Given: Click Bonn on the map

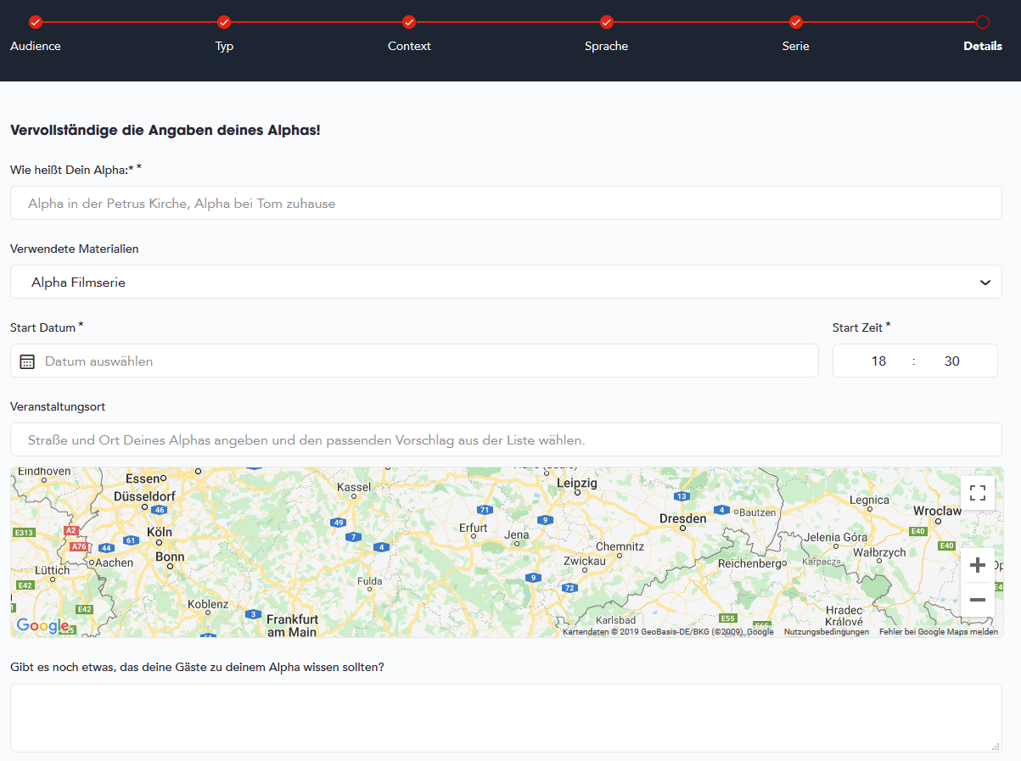Looking at the screenshot, I should click(x=170, y=557).
